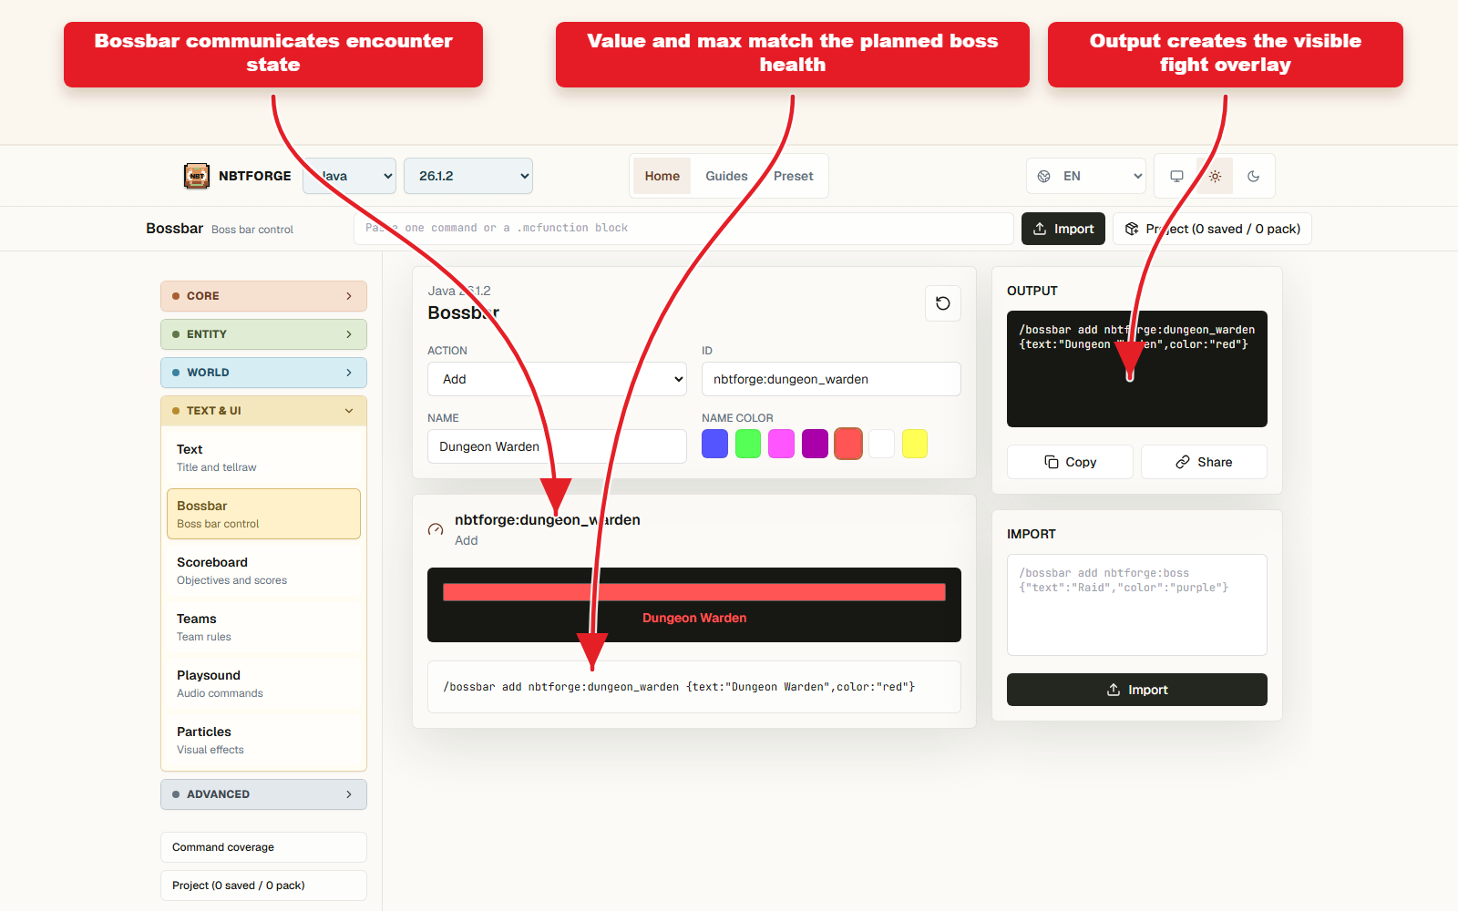The width and height of the screenshot is (1458, 911).
Task: Open the Java edition dropdown
Action: (350, 176)
